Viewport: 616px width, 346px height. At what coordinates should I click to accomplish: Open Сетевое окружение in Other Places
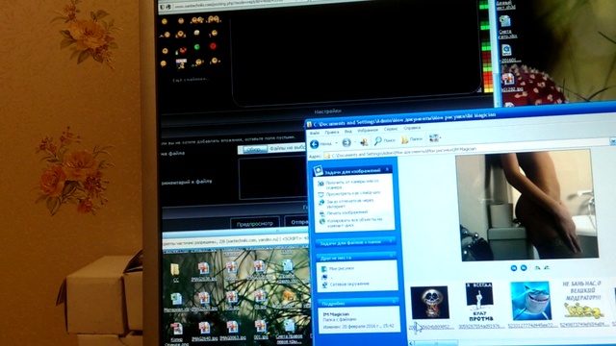tap(348, 284)
